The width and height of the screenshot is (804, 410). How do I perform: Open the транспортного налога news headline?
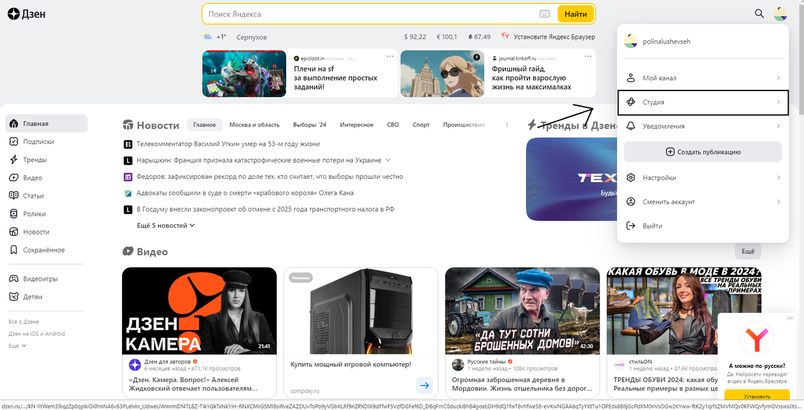[265, 209]
